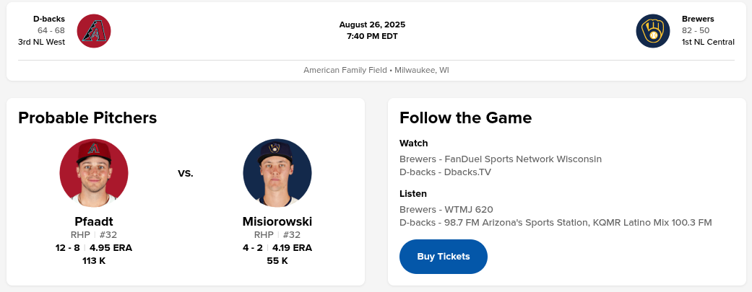The width and height of the screenshot is (752, 292).
Task: Click the American Family Field venue text
Action: click(345, 71)
